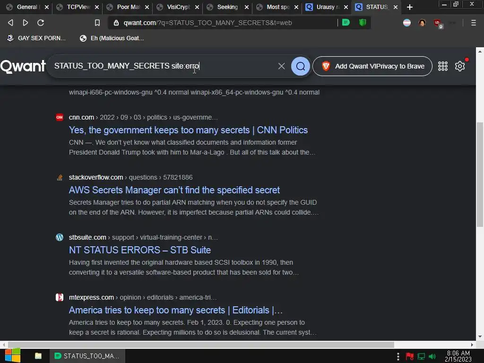This screenshot has height=363, width=484.
Task: Switch to the Seeking tab
Action: click(x=227, y=7)
